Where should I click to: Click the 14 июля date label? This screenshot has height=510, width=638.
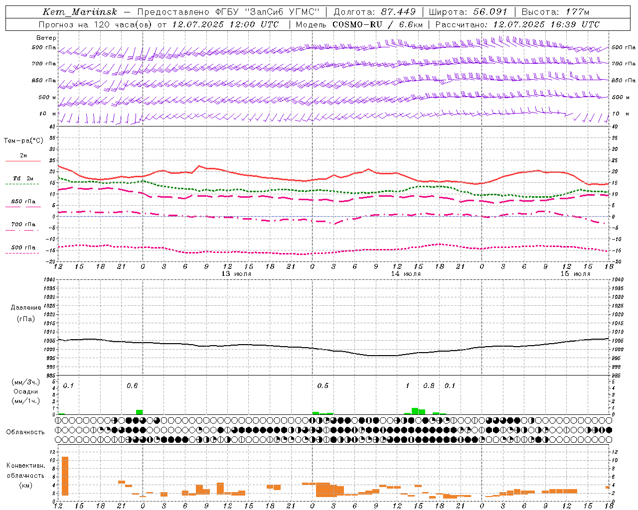pyautogui.click(x=406, y=274)
